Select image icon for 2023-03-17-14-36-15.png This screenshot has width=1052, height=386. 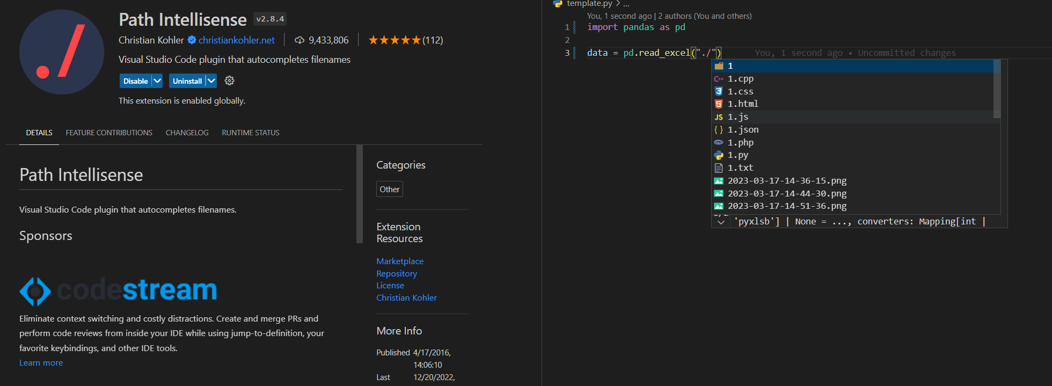pos(719,181)
